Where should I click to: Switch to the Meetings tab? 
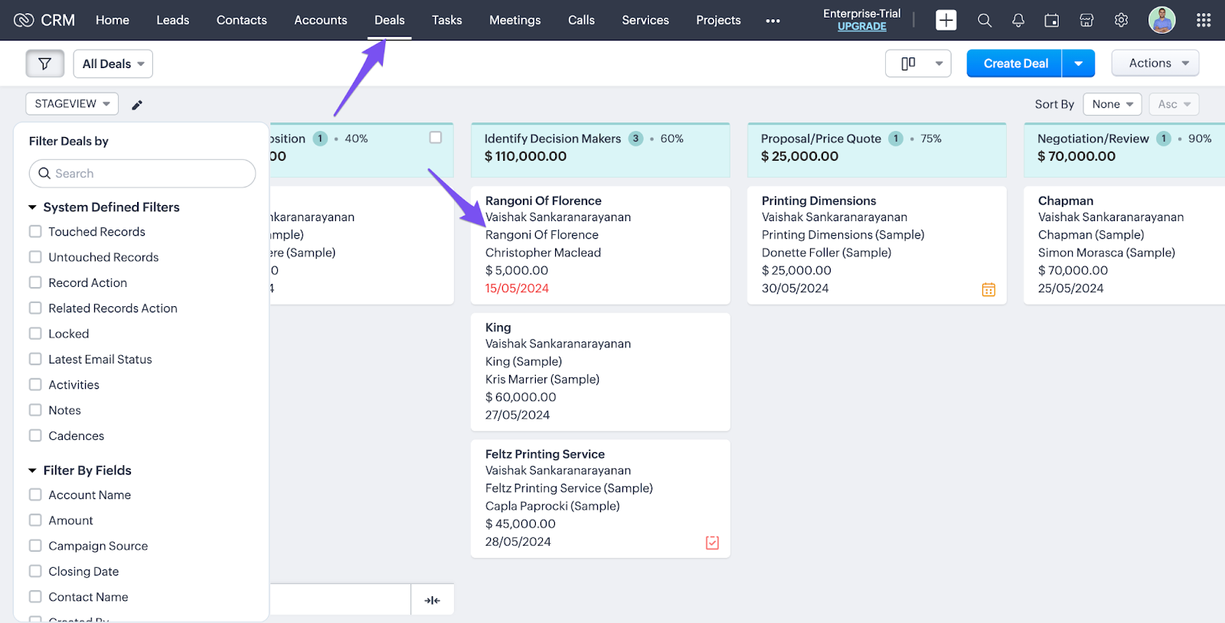pyautogui.click(x=514, y=21)
